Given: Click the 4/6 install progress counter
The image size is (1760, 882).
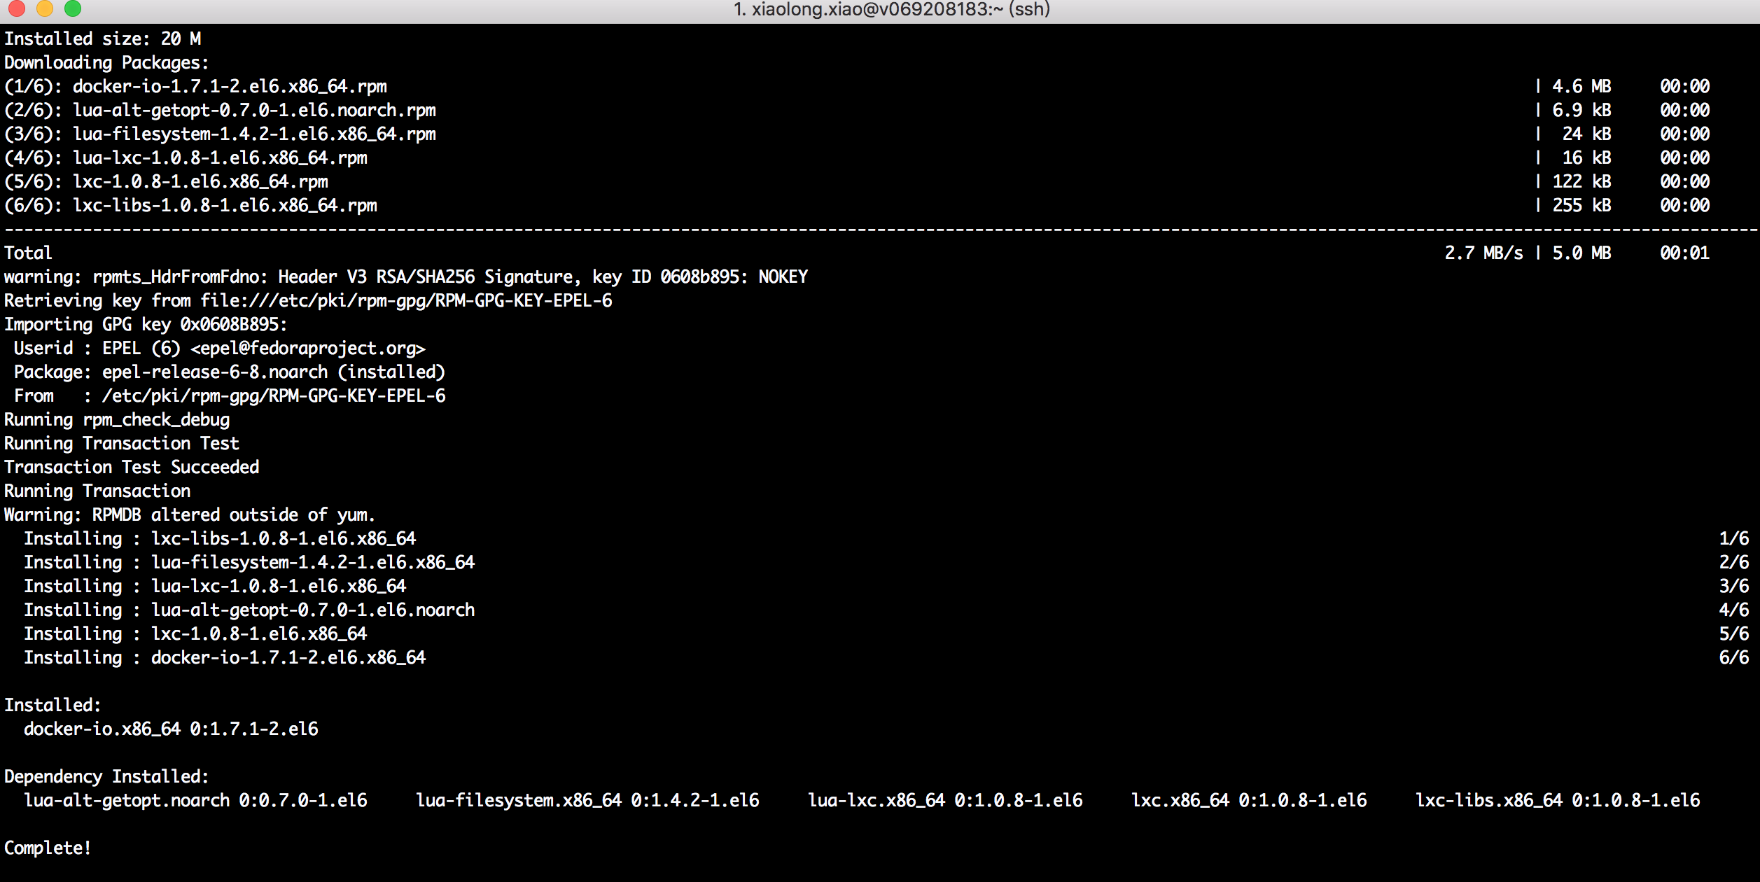Looking at the screenshot, I should click(x=1733, y=610).
